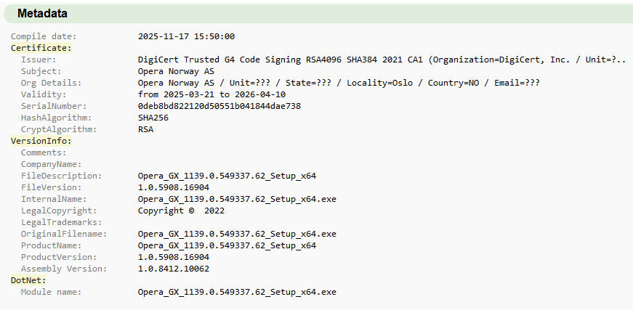Screen dimensions: 633x310
Task: Click the FileDescription value
Action: tap(227, 176)
